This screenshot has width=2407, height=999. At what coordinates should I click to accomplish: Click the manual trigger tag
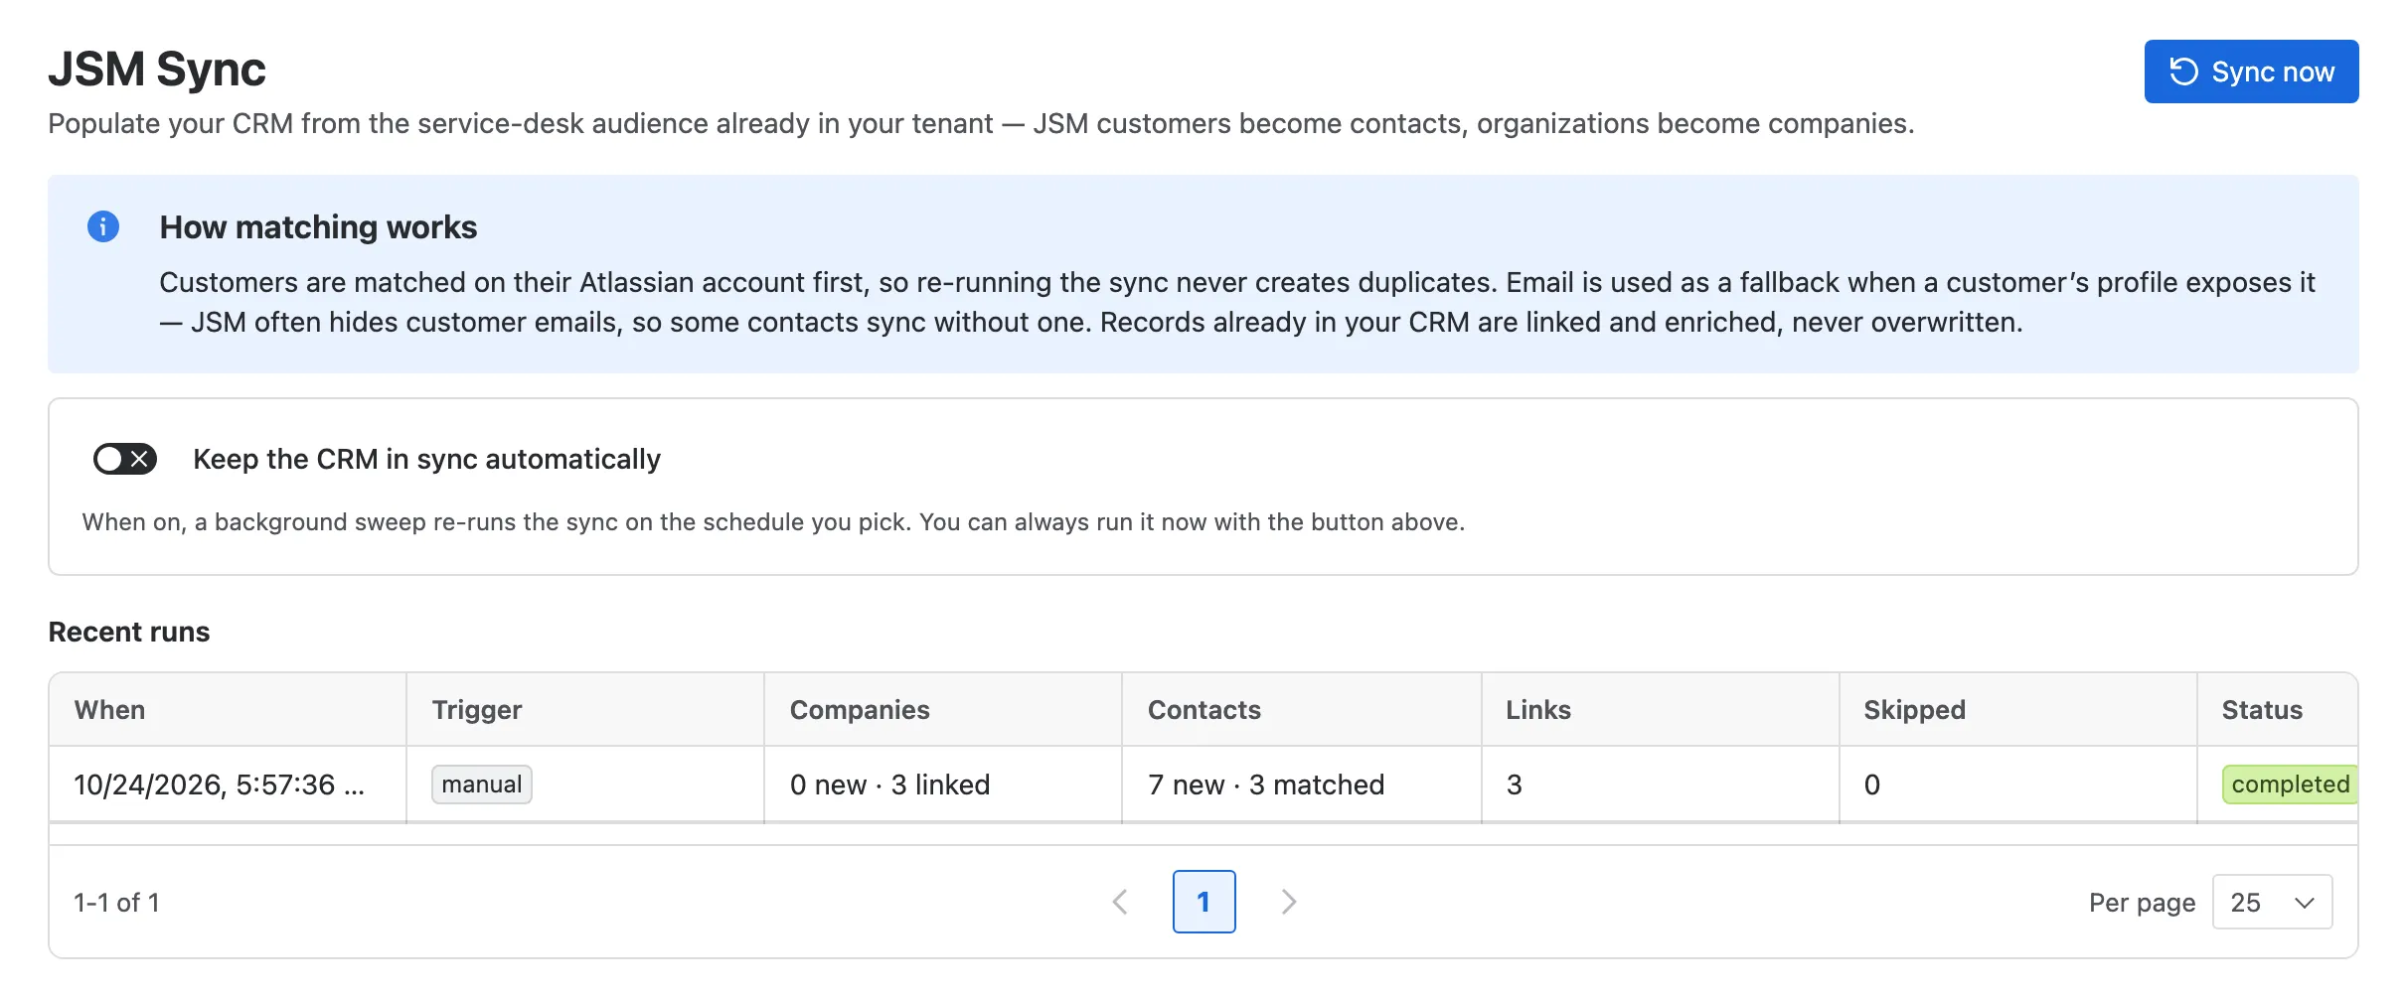click(x=482, y=785)
